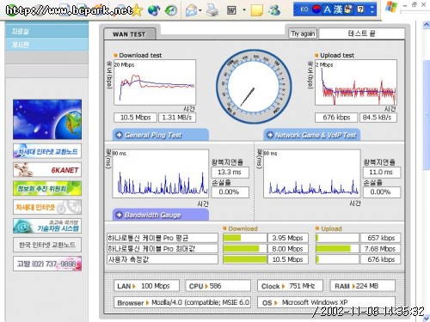Click the Print printer icon
Screen dimensions: 430x322
212,10
